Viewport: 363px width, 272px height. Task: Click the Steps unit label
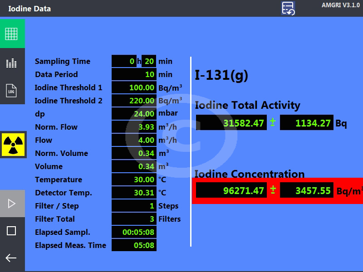(x=168, y=206)
